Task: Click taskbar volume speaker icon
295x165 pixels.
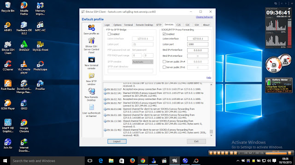Action: [269, 161]
